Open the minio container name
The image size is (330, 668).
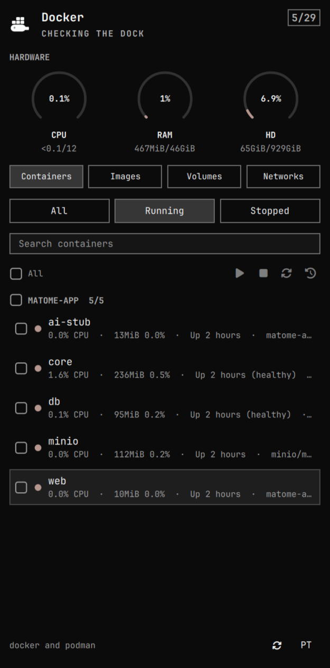[63, 441]
